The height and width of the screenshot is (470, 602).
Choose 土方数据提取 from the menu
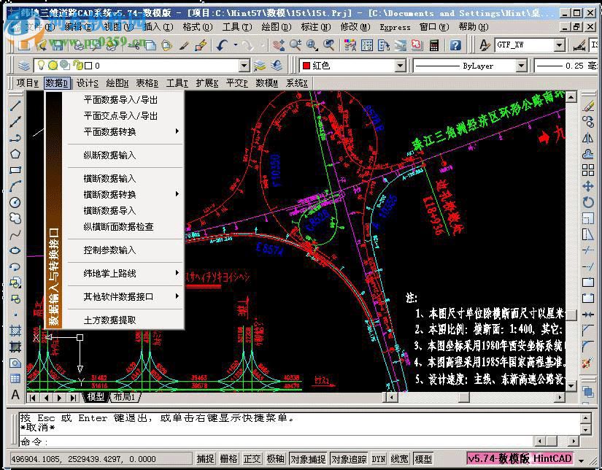click(109, 320)
